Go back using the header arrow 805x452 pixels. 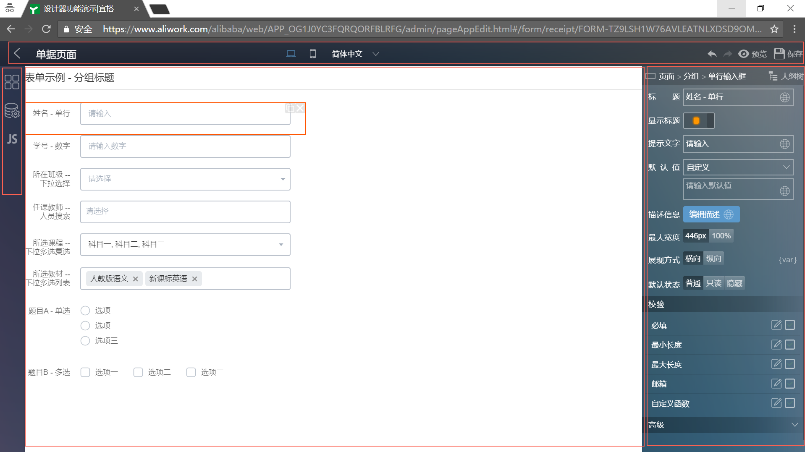[17, 54]
